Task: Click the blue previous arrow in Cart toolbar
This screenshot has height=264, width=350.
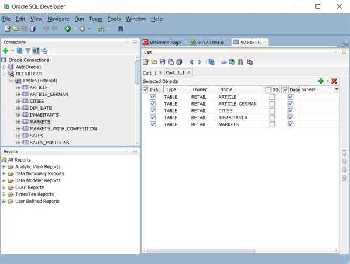Action: [191, 62]
